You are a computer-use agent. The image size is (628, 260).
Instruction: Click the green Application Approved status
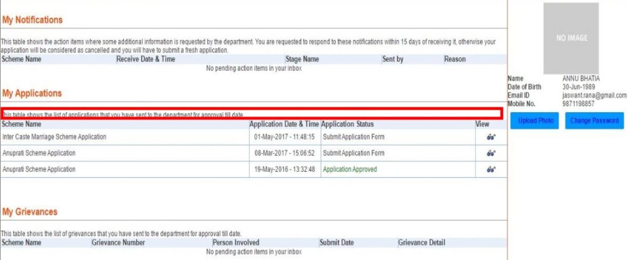click(x=350, y=169)
